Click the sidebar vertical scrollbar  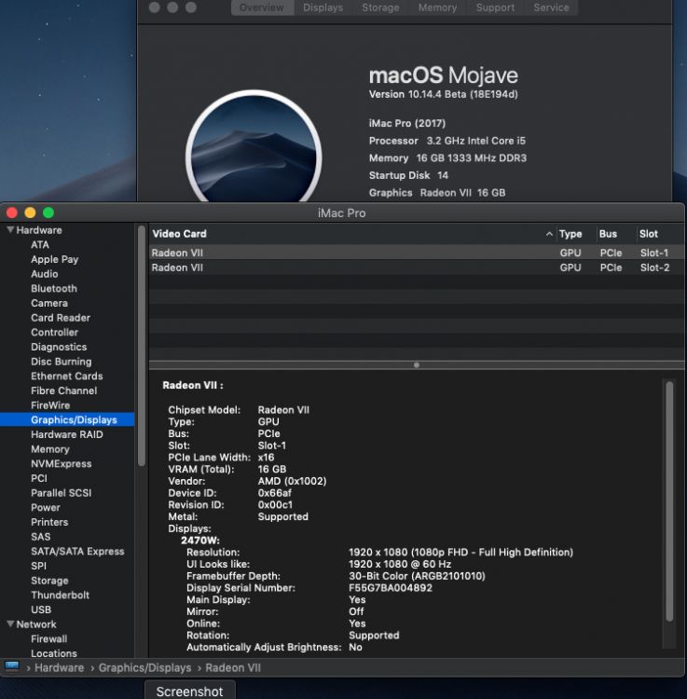tap(142, 347)
